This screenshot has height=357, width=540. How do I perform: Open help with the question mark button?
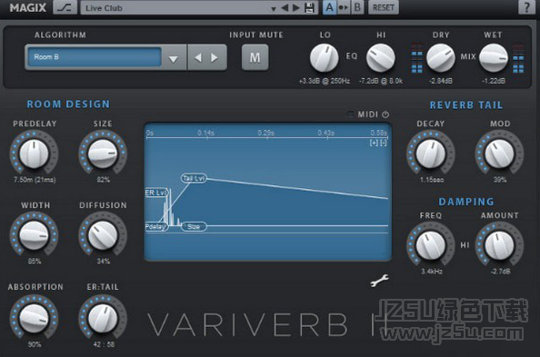tap(526, 7)
